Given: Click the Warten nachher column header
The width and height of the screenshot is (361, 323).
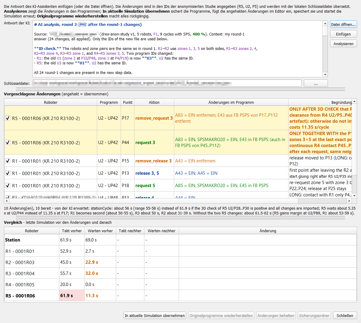Looking at the screenshot, I should (162, 231).
